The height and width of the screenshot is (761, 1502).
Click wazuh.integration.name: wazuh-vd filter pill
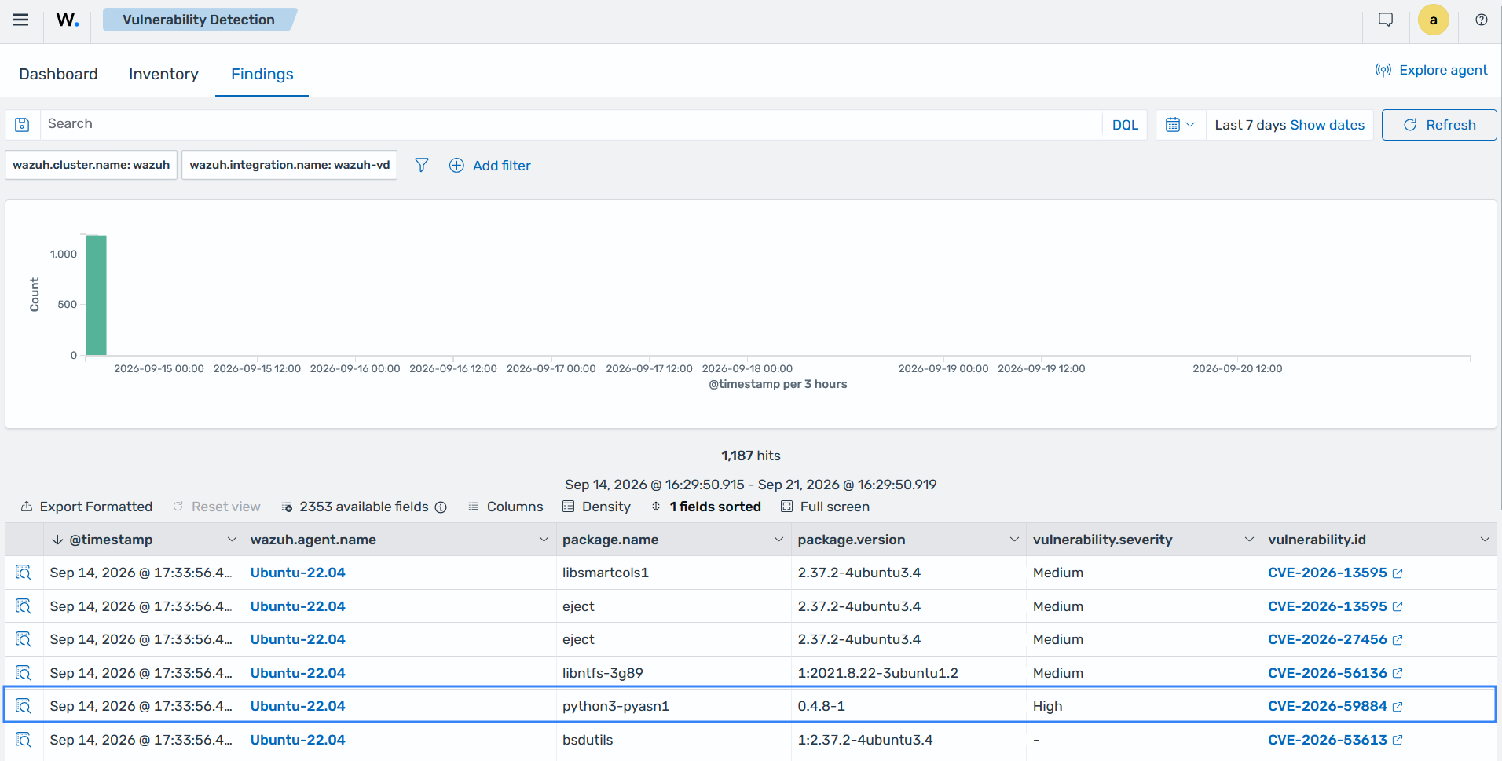[290, 165]
